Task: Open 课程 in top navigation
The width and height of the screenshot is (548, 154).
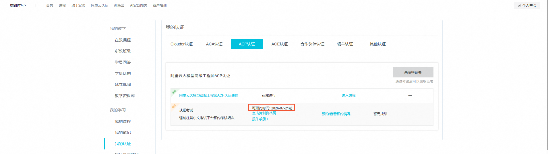Action: point(62,5)
